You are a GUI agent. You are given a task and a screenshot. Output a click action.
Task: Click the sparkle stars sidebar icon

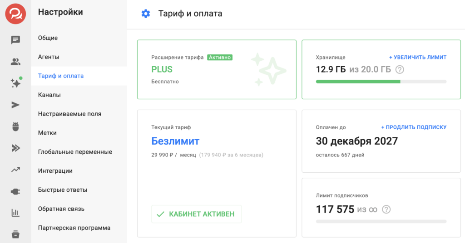point(15,83)
